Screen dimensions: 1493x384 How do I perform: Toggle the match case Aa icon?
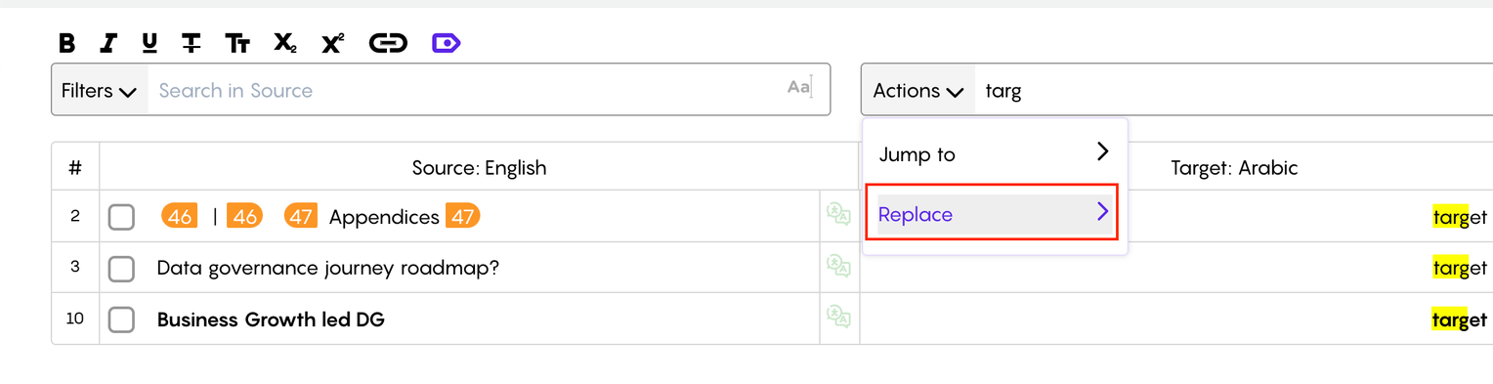pyautogui.click(x=798, y=88)
